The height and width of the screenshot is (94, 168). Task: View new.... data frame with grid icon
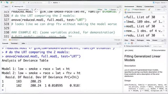pos(164,31)
